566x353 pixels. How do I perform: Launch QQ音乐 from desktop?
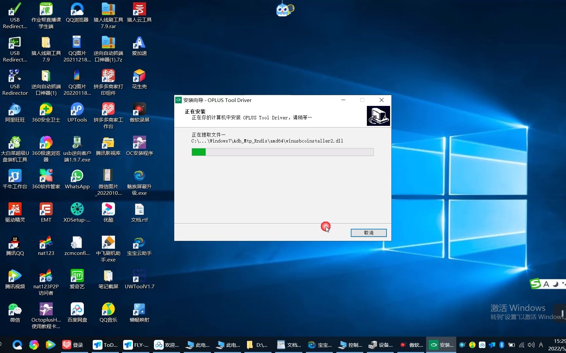coord(108,312)
